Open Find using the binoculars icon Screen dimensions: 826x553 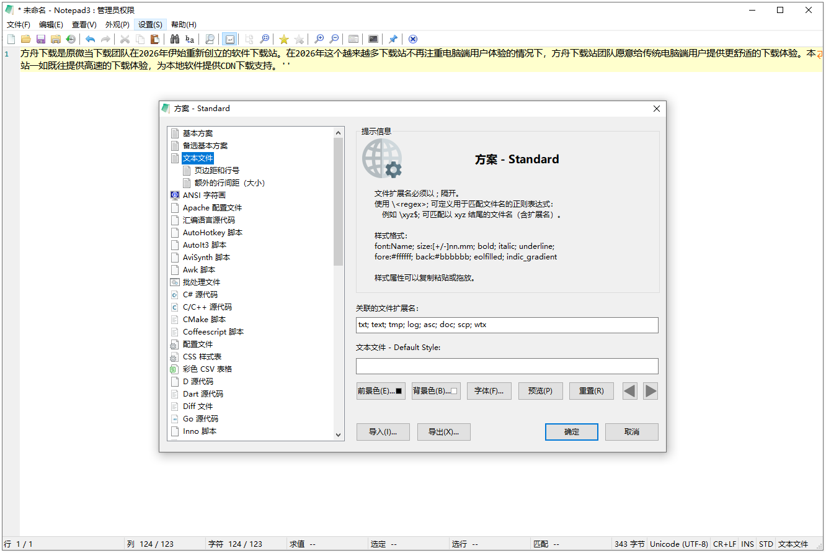pyautogui.click(x=175, y=39)
